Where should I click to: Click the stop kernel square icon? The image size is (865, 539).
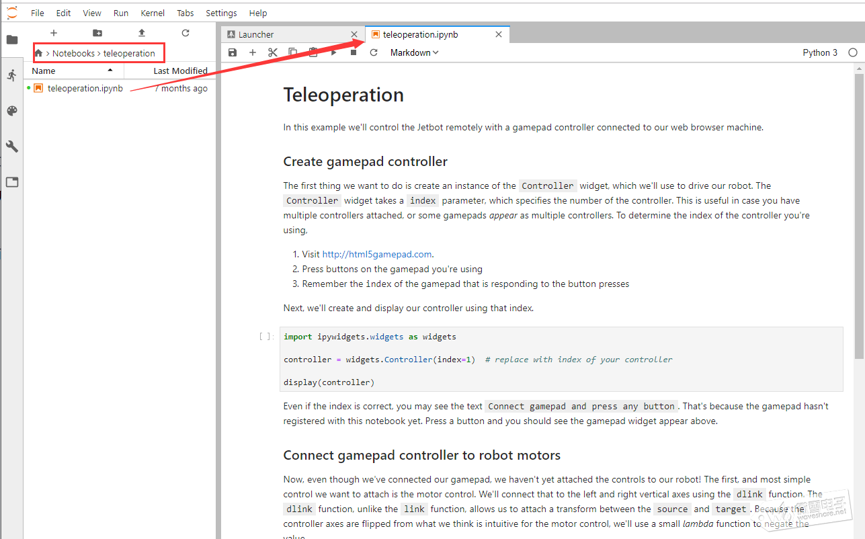click(x=354, y=52)
